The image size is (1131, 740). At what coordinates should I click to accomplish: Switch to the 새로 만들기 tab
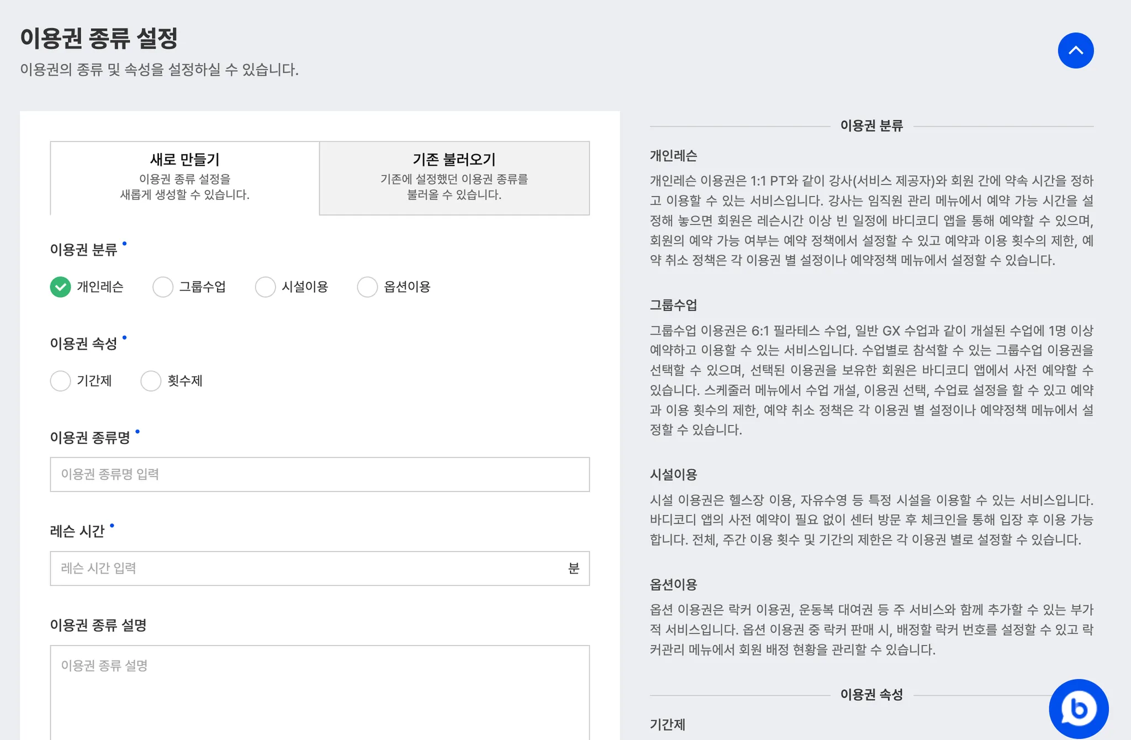click(x=185, y=177)
